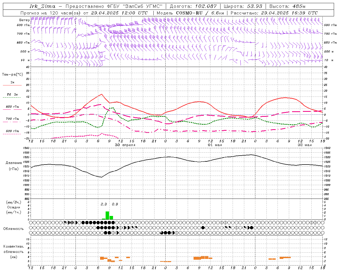Click the (гПа) pressure unit label
Screen dimensions: 338x270
[x=14, y=169]
